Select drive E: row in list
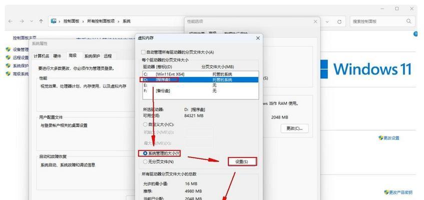Screen dimensions: 424x200 tap(200, 85)
